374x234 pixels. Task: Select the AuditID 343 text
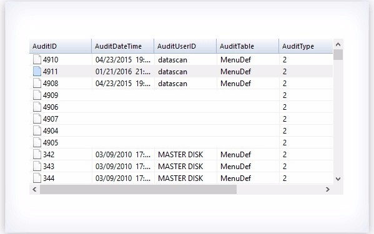(49, 167)
